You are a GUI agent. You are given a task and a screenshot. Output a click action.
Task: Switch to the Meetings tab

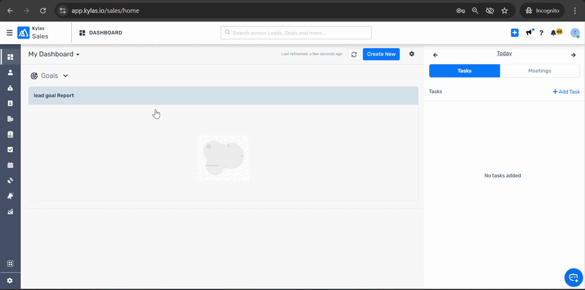tap(540, 71)
